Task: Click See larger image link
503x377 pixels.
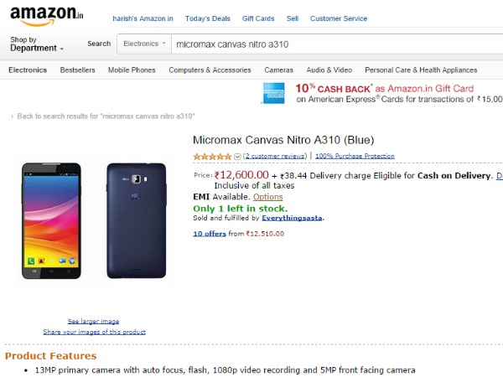Action: tap(93, 321)
